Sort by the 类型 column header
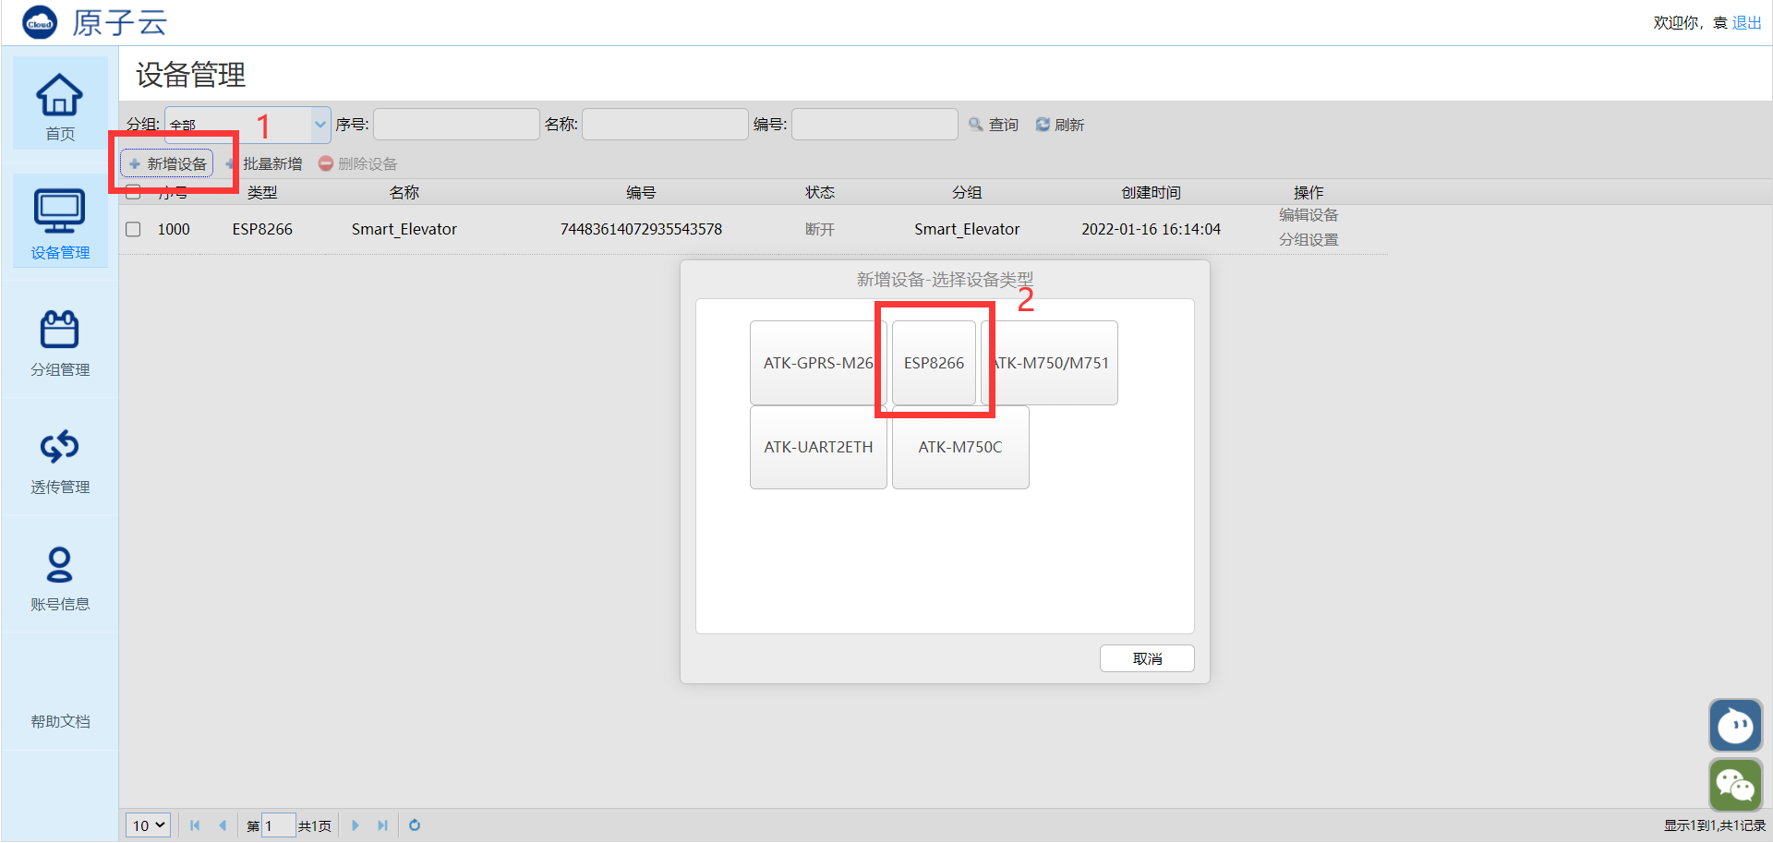The image size is (1773, 843). tap(262, 192)
